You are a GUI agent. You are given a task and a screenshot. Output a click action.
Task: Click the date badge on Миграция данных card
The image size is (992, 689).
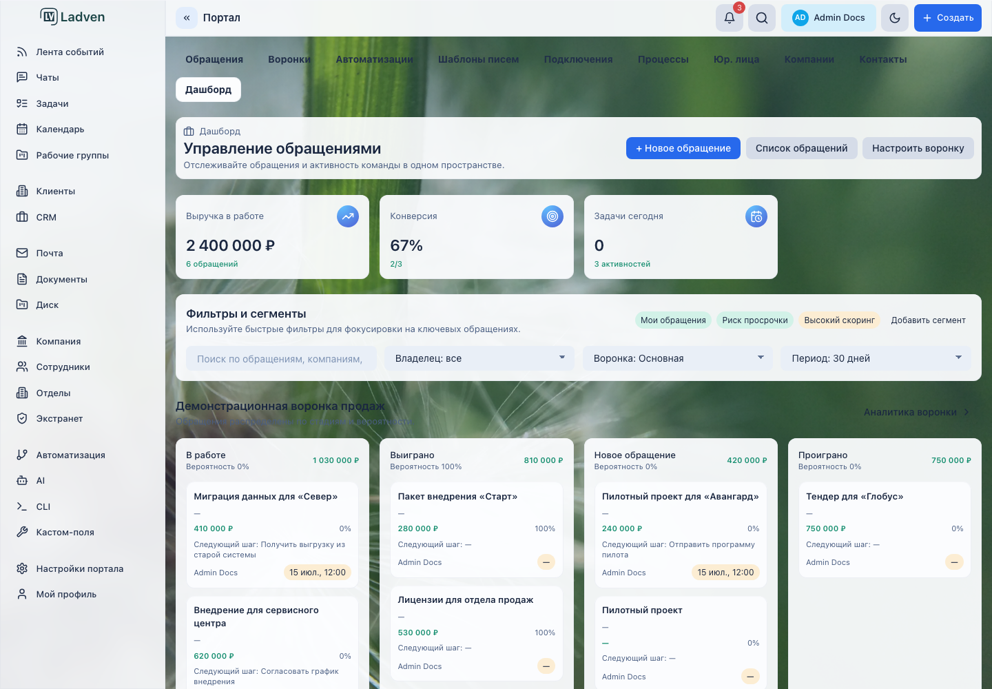point(318,573)
